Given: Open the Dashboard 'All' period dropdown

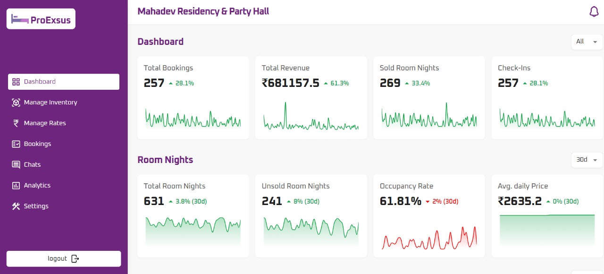Looking at the screenshot, I should (x=587, y=42).
